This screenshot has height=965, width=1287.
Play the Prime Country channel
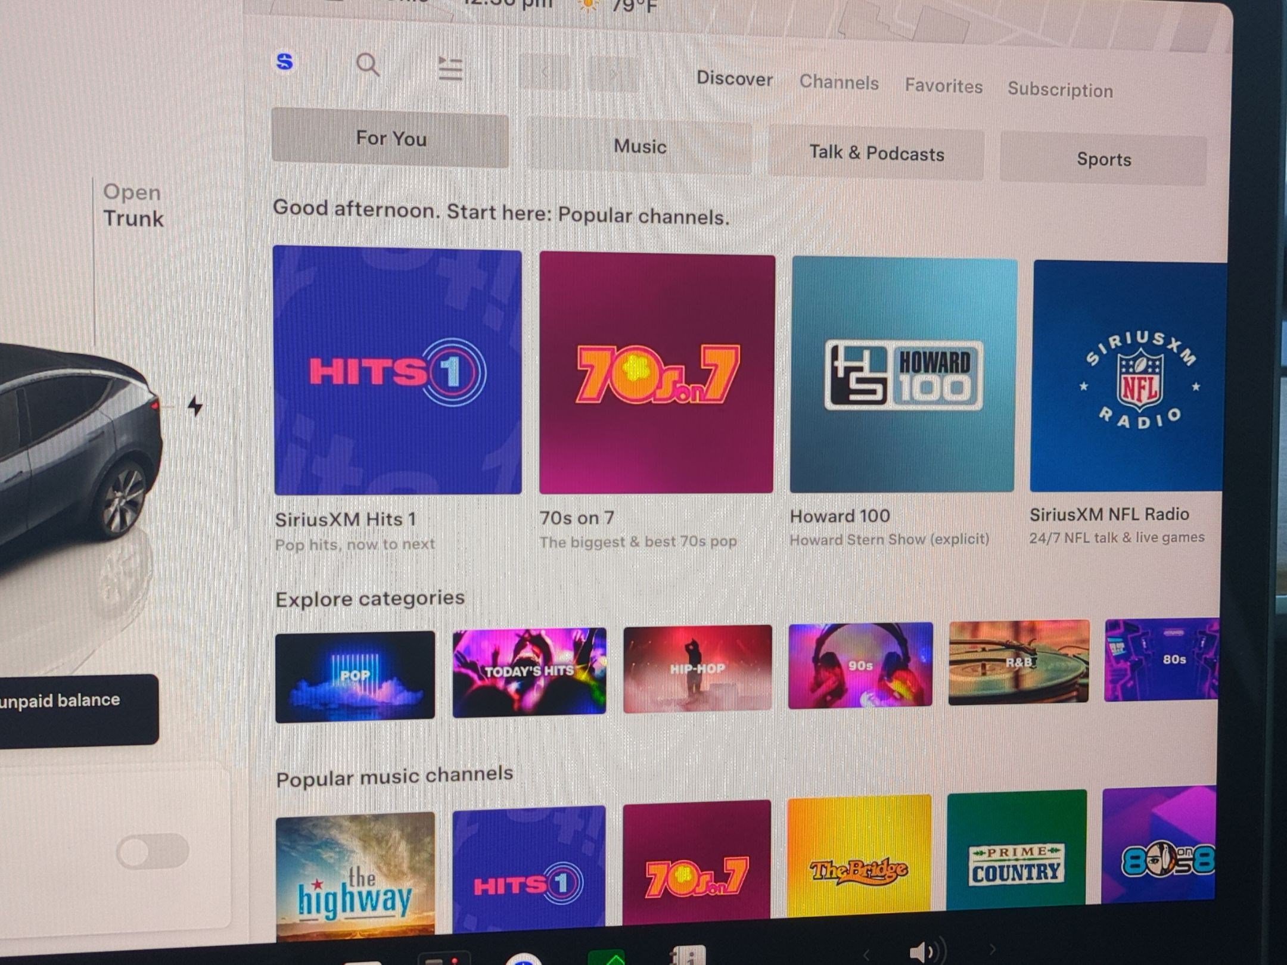pos(1016,849)
